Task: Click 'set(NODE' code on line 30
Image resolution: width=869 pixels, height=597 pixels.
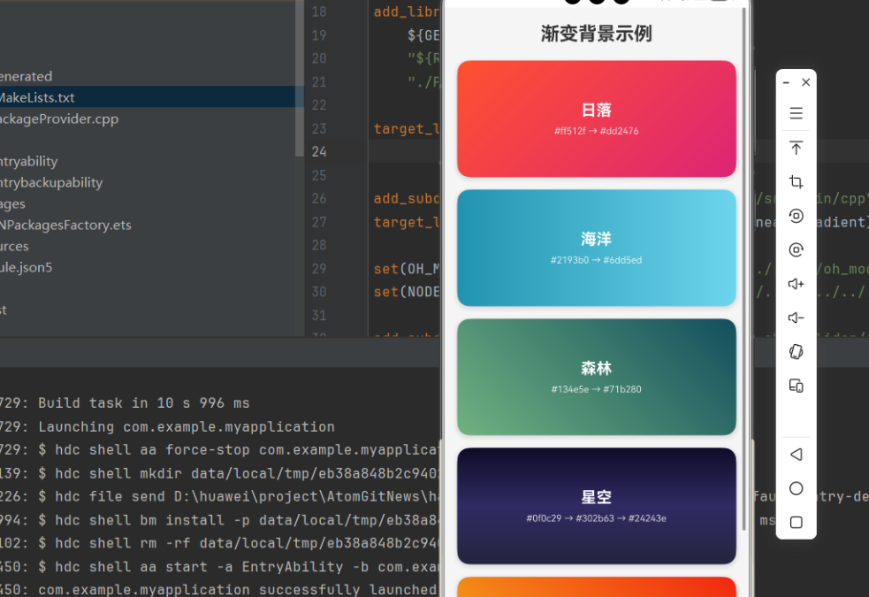Action: [407, 292]
